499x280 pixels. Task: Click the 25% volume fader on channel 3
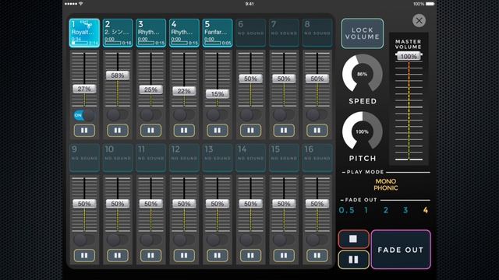(x=150, y=90)
